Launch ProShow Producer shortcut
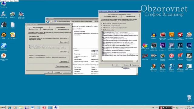Viewport: 194px width, 109px height. pos(171,68)
